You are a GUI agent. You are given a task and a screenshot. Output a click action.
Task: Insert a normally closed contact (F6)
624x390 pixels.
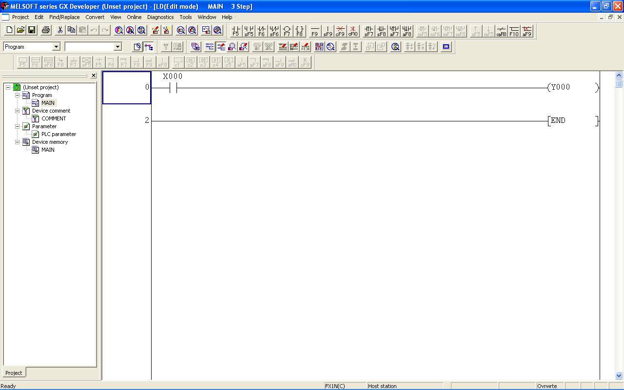[261, 31]
